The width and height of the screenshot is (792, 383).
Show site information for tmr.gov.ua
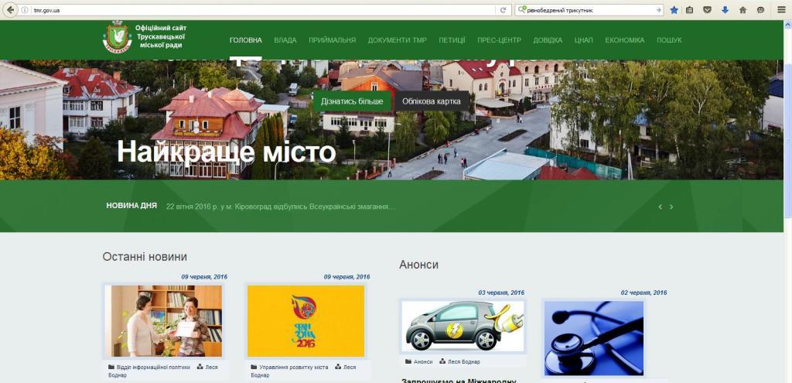pos(25,10)
